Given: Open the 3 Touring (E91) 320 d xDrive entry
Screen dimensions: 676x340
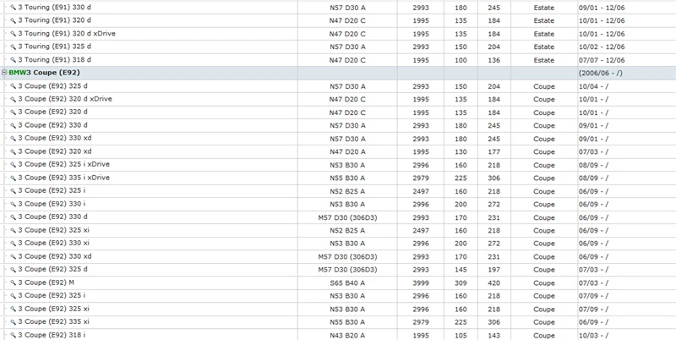Looking at the screenshot, I should pos(67,34).
